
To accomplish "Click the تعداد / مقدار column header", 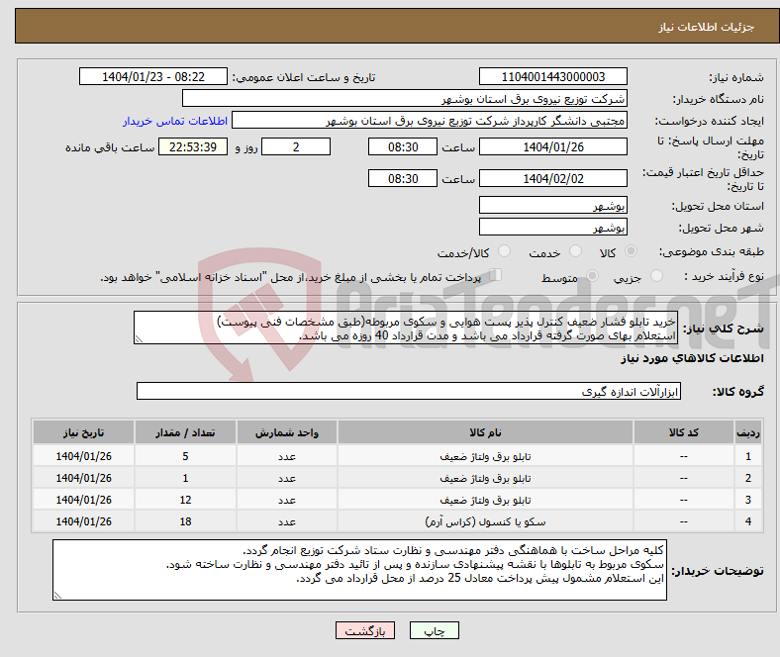I will point(185,432).
